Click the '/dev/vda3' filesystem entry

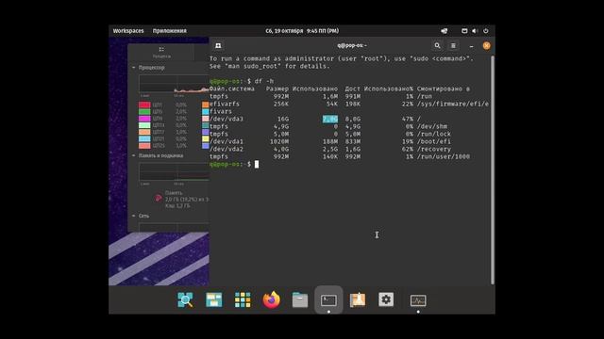pos(226,120)
